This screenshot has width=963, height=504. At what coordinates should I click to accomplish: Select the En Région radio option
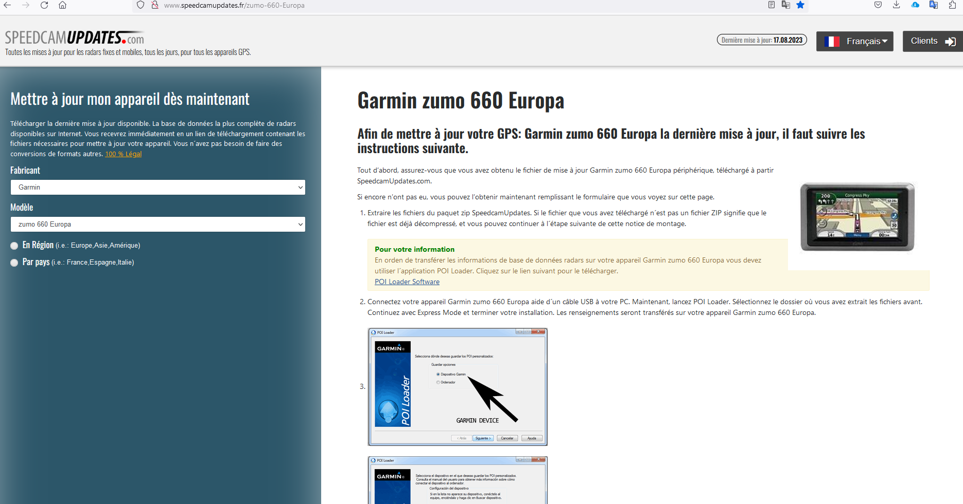click(14, 246)
